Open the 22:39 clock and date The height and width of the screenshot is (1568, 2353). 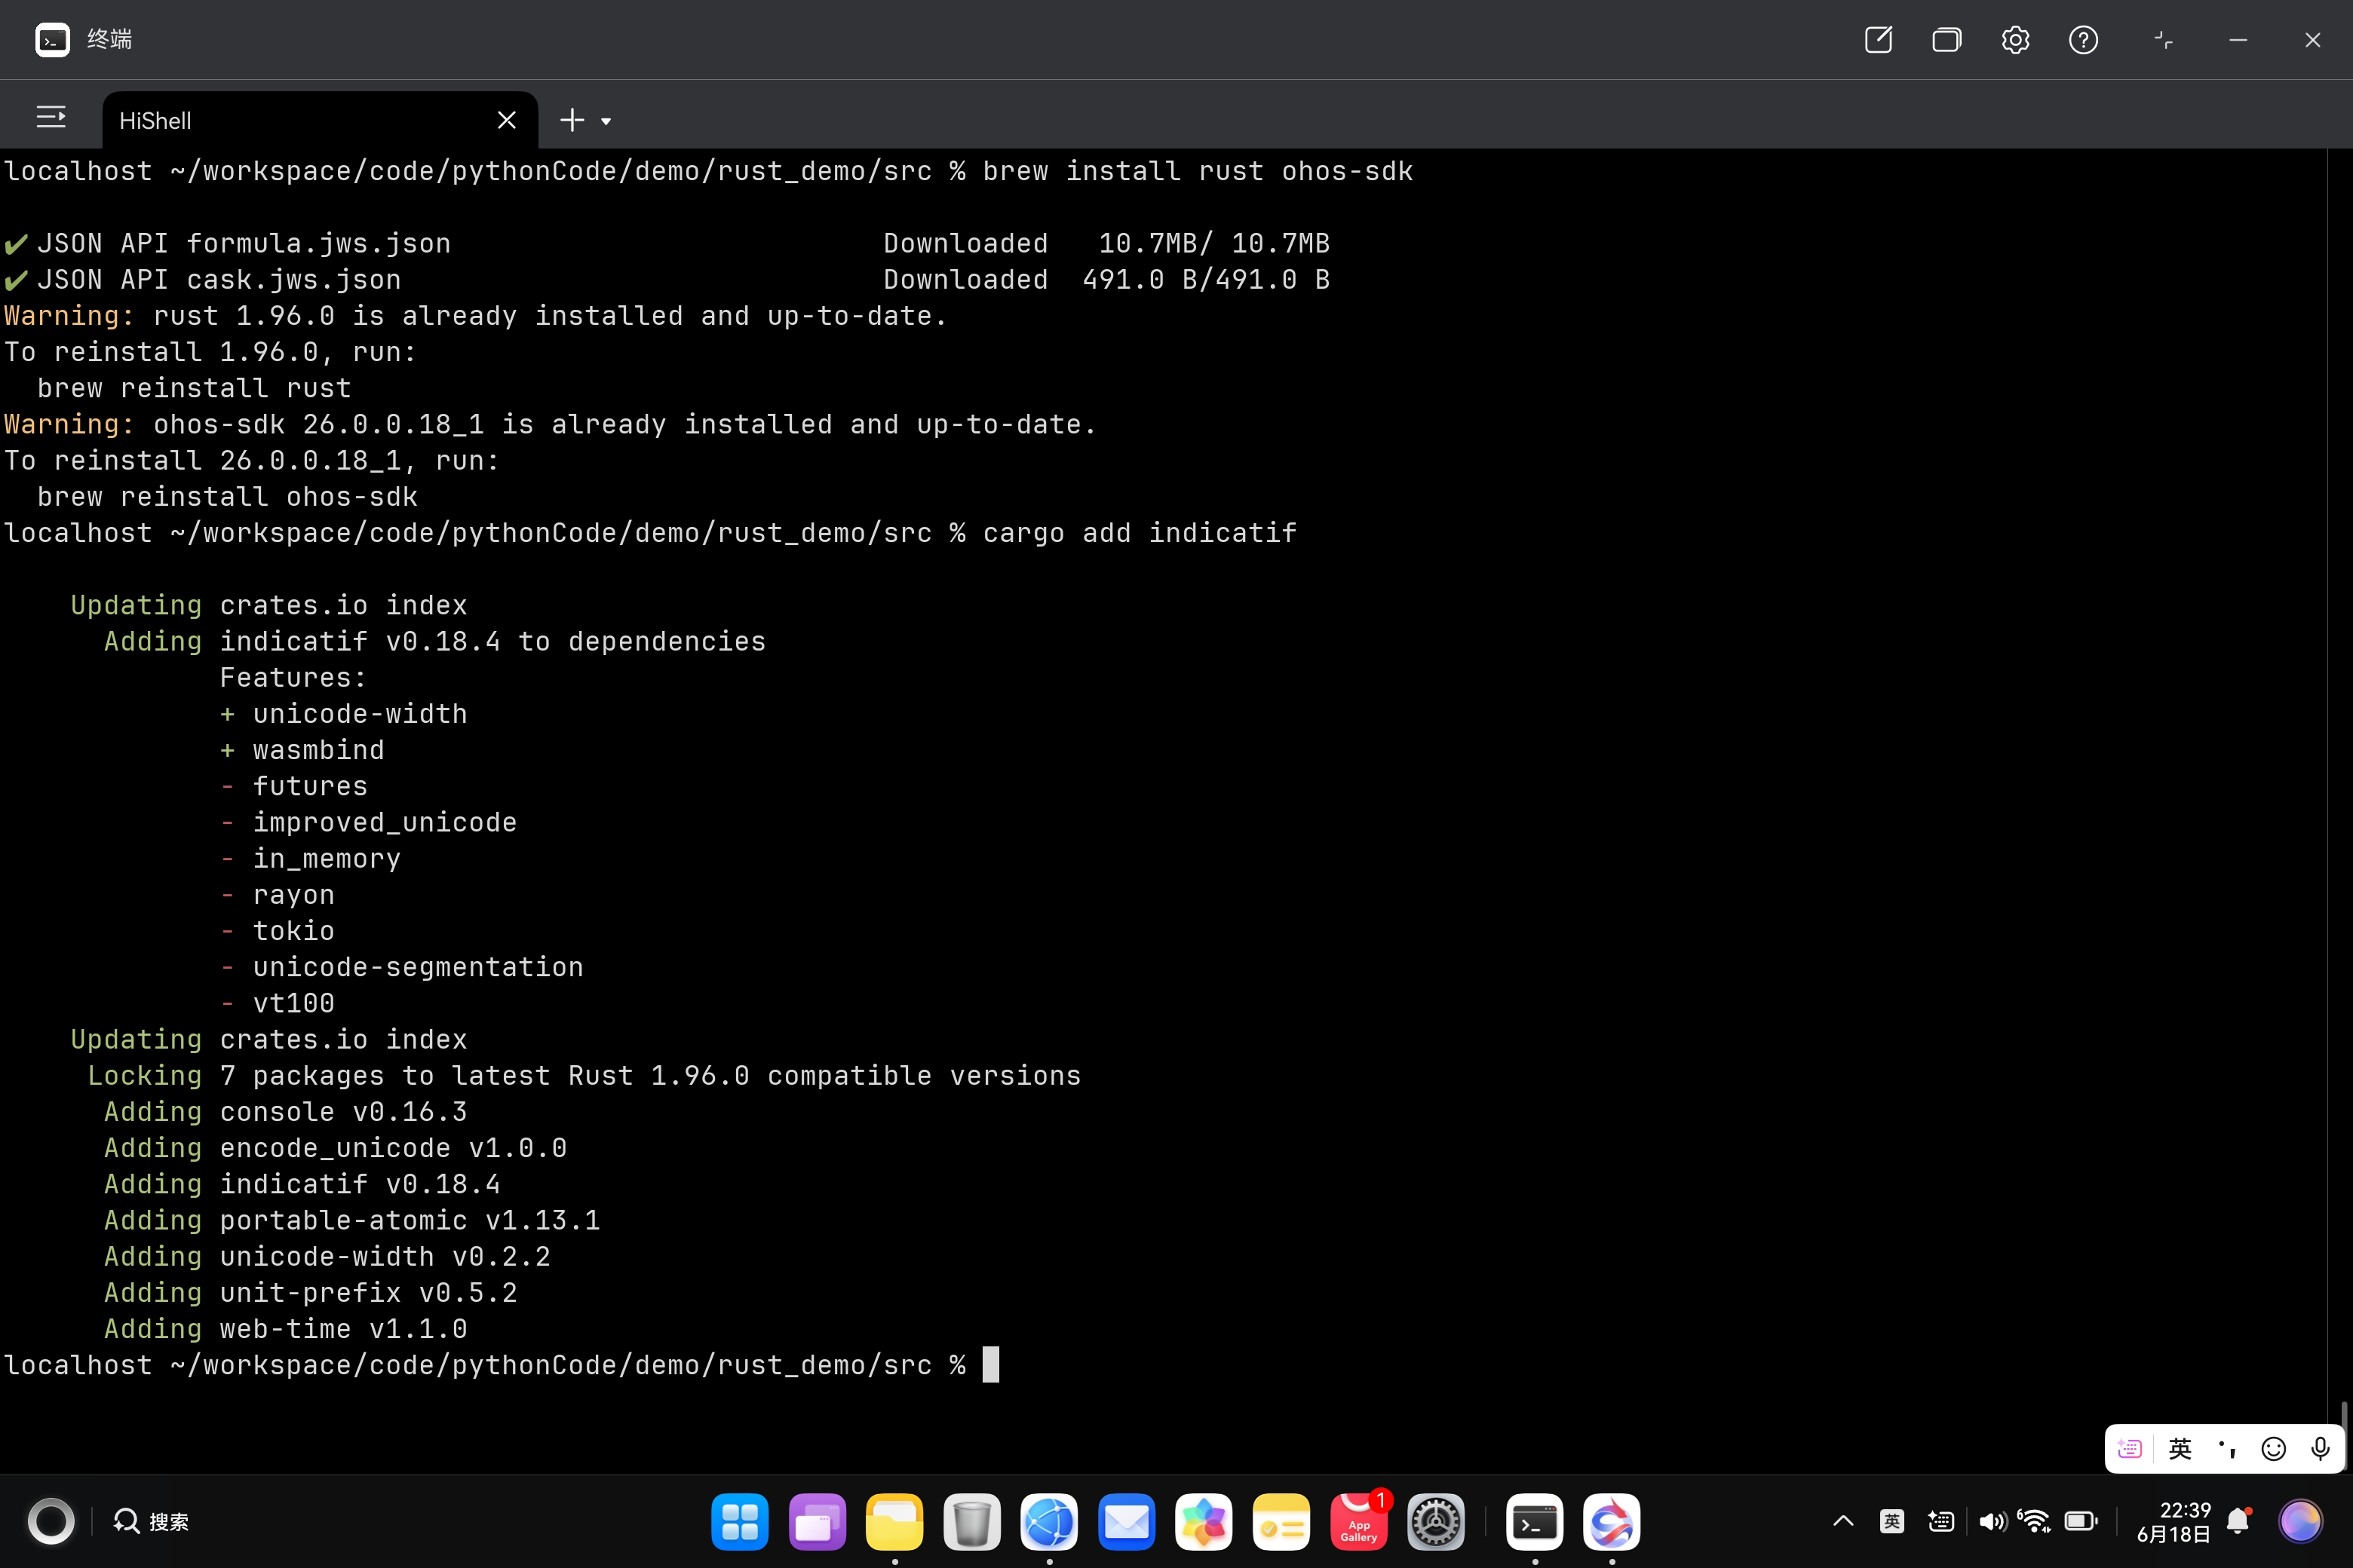2173,1521
